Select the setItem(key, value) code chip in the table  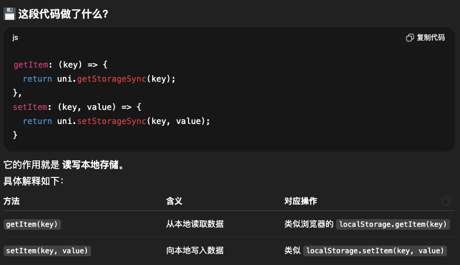point(47,250)
